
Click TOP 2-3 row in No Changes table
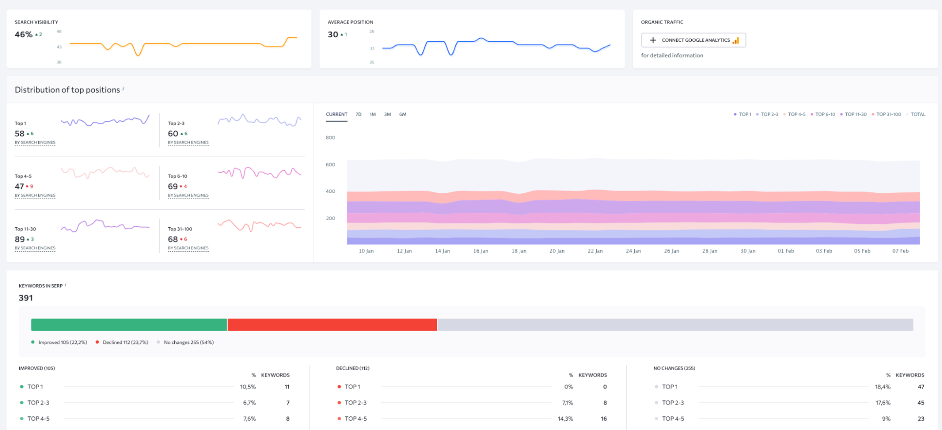[x=789, y=403]
